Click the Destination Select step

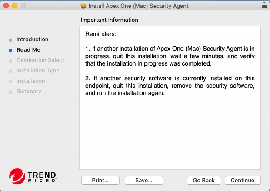[x=40, y=60]
